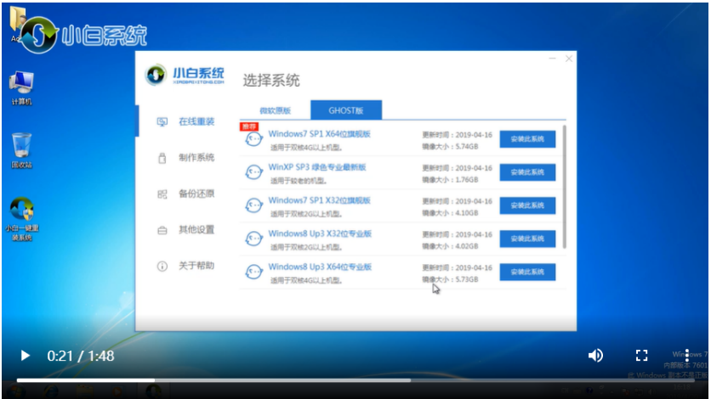Toggle fullscreen video mode
The height and width of the screenshot is (399, 711).
(x=642, y=355)
